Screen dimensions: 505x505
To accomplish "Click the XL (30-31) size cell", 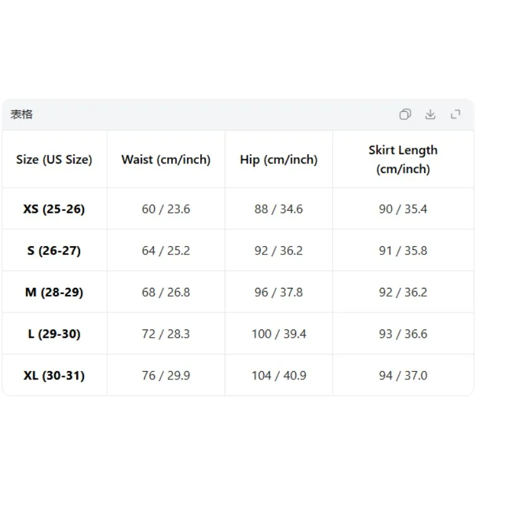I will (54, 375).
